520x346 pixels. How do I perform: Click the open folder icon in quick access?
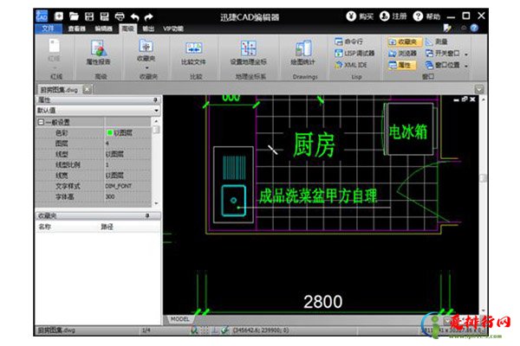pos(74,16)
